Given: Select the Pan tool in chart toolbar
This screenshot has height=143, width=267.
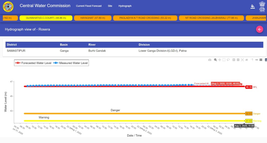Looking at the screenshot, I should [220, 60].
